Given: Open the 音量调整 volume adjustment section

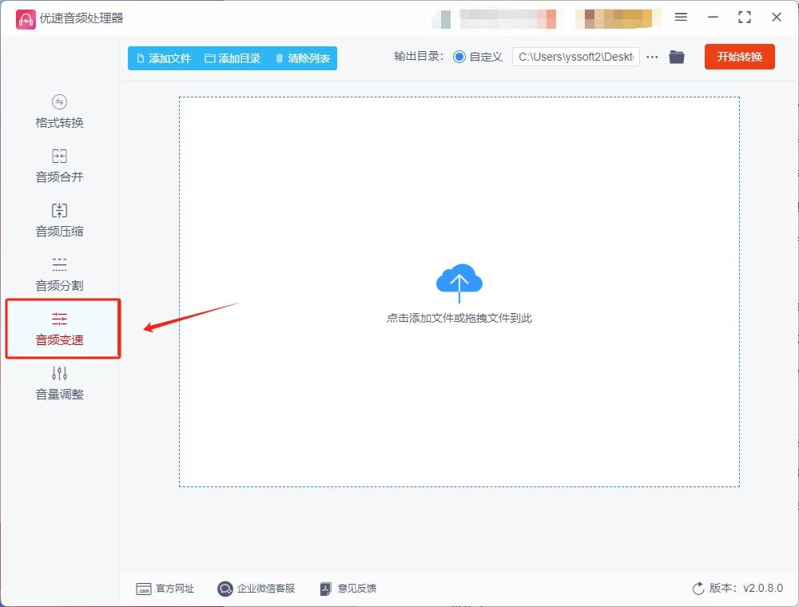Looking at the screenshot, I should [59, 383].
